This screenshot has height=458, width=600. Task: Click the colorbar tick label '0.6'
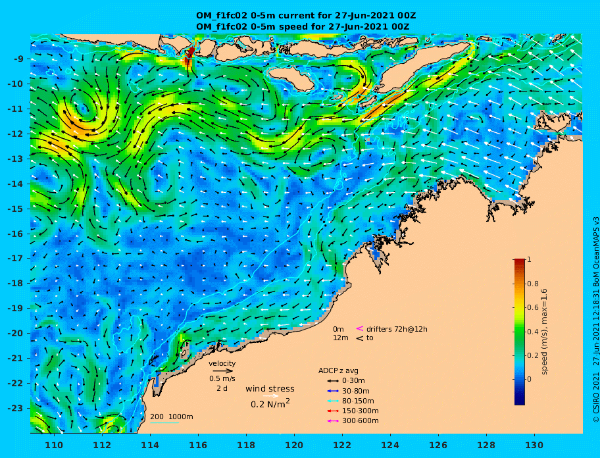point(533,307)
